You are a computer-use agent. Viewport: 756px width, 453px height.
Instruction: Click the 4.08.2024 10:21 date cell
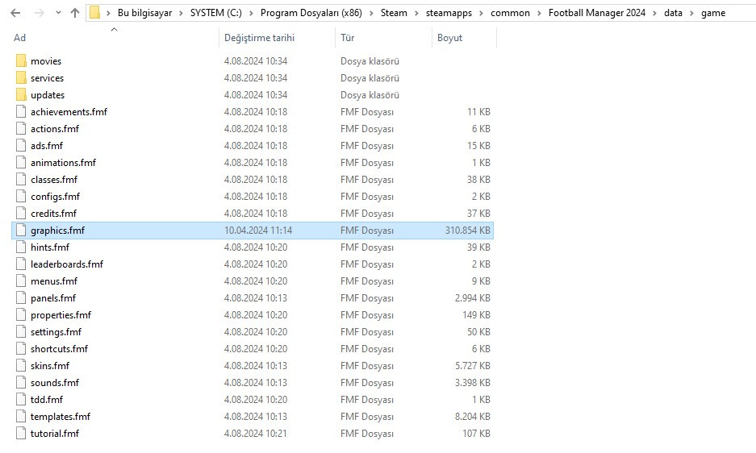click(x=256, y=433)
